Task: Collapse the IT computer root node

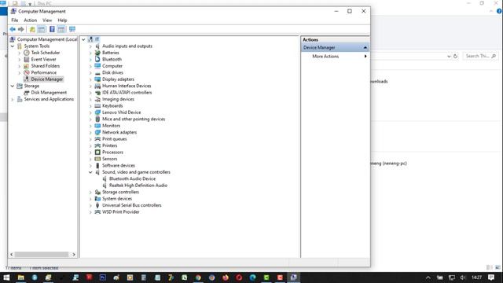Action: point(83,39)
